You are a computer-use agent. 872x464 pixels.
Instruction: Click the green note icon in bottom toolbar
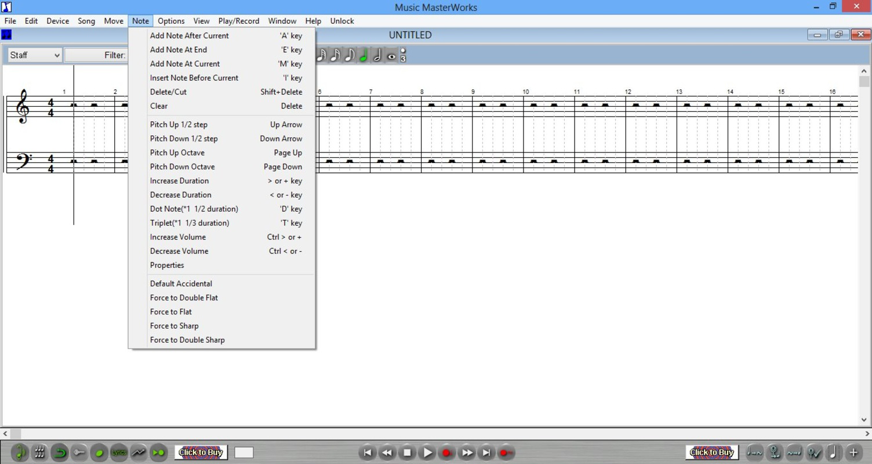[20, 452]
